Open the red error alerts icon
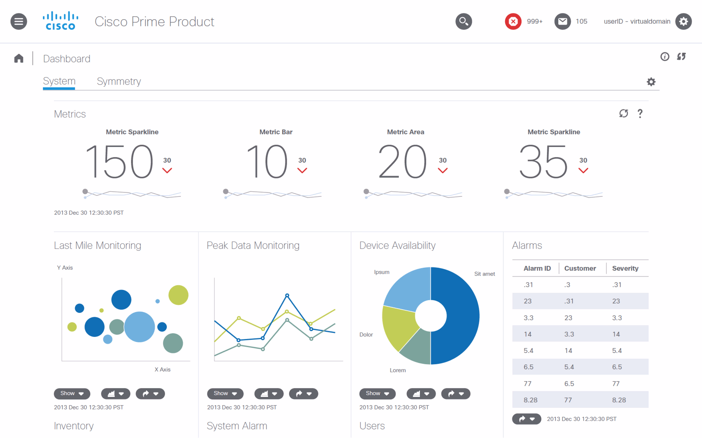 tap(513, 22)
